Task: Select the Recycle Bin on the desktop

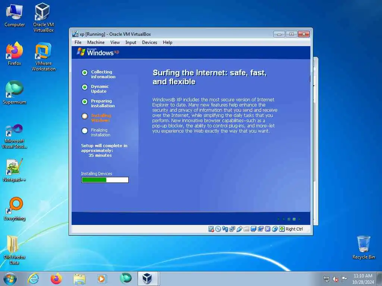Action: click(x=363, y=248)
